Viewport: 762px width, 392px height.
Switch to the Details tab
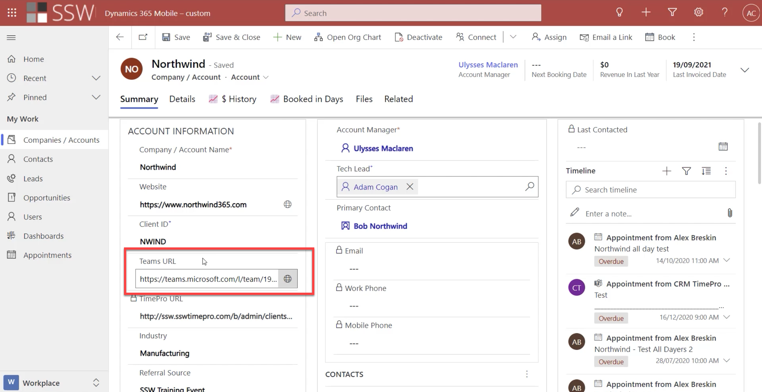pos(182,99)
